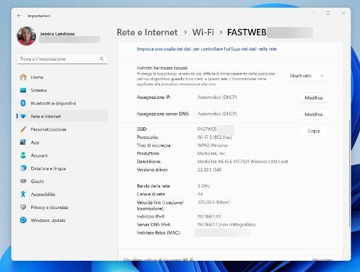This screenshot has height=272, width=360.
Task: Click the vertical scrollbar of settings page
Action: (x=349, y=174)
